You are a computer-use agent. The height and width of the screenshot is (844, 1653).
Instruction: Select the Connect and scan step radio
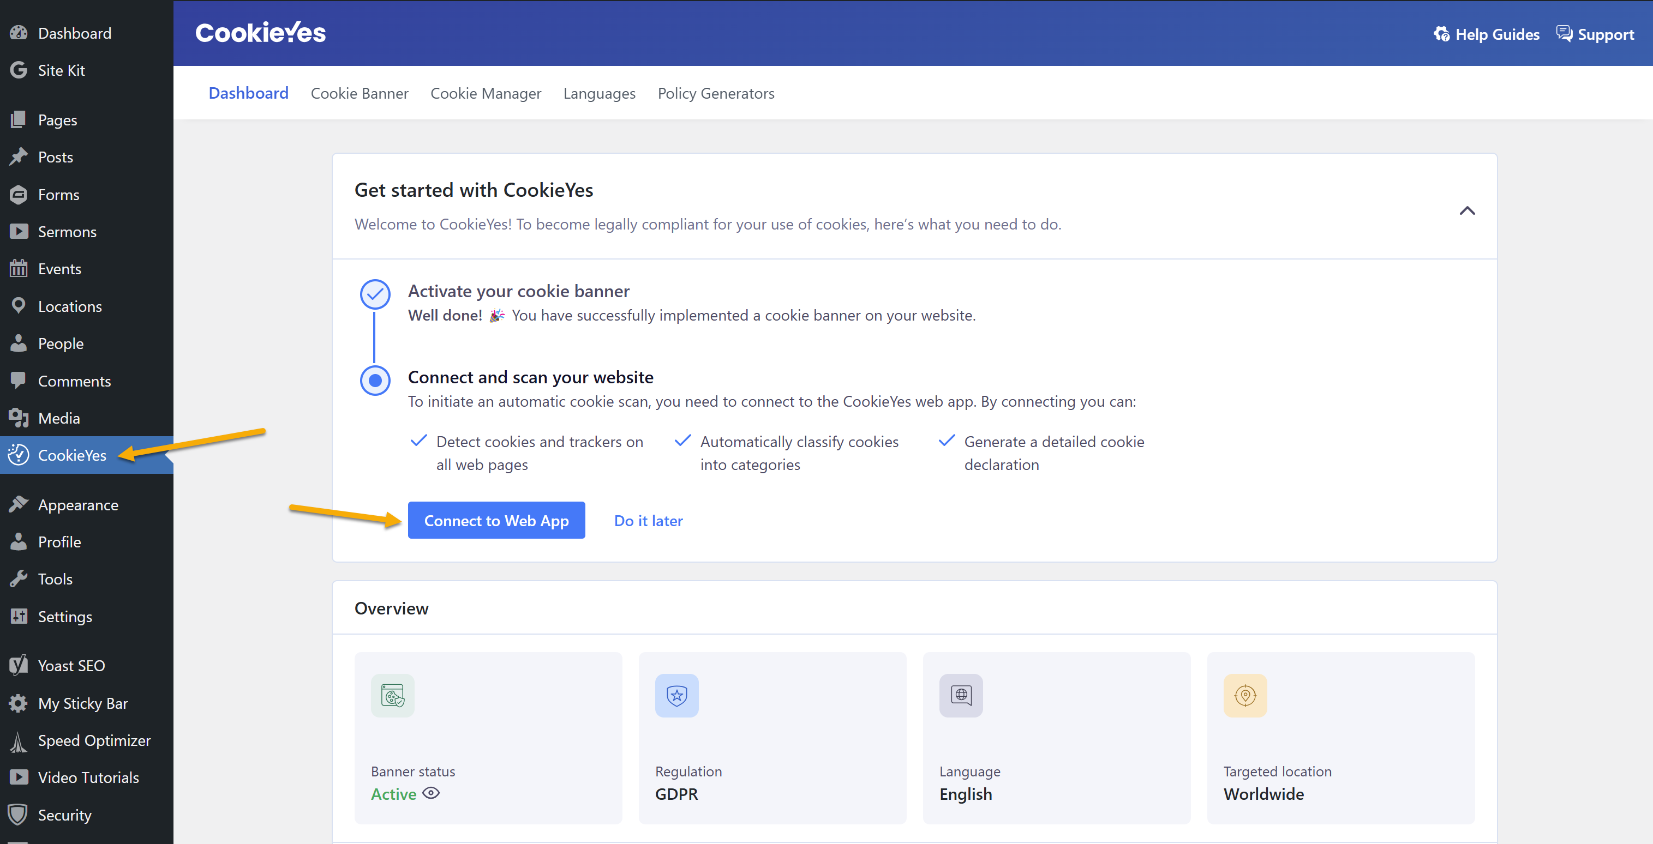pos(375,381)
